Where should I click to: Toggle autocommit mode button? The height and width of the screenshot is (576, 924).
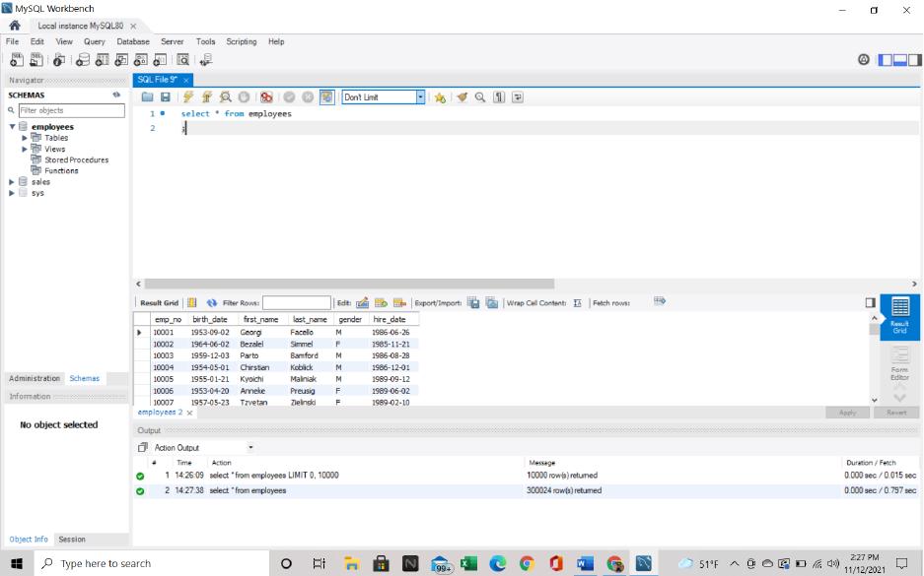(327, 97)
